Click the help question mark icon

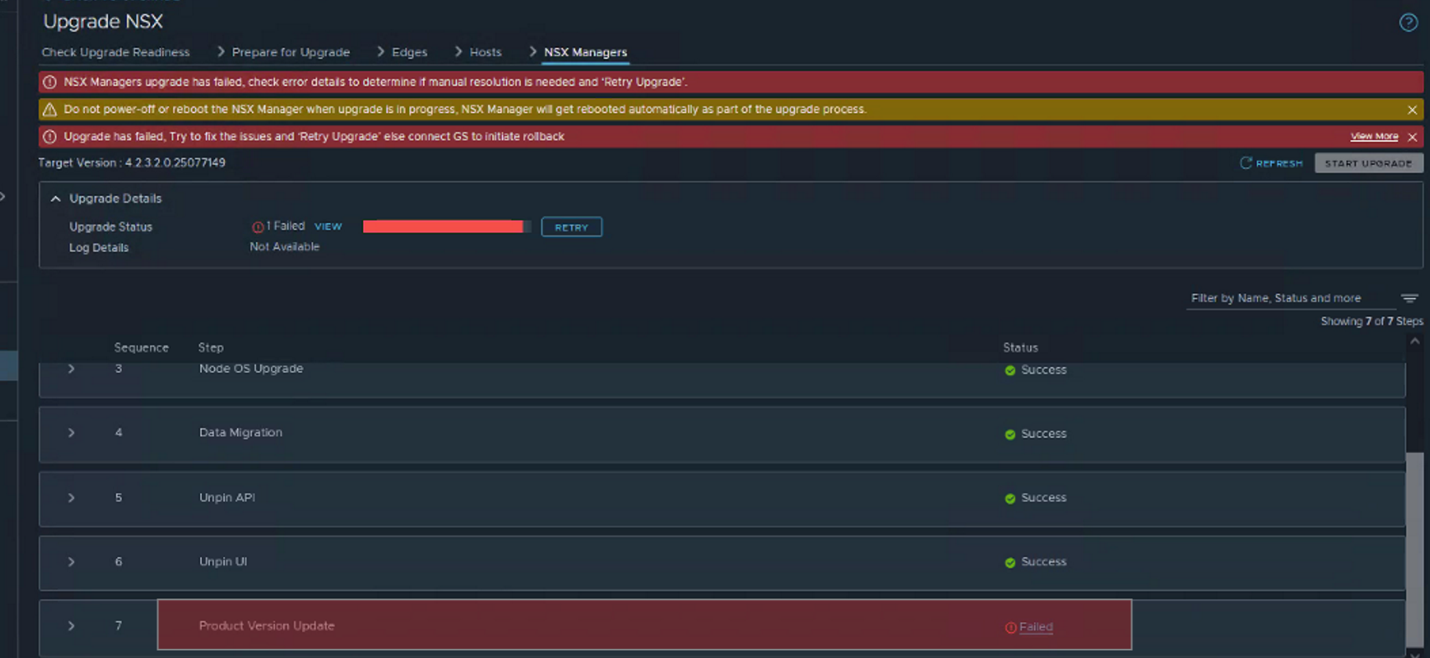click(x=1408, y=23)
